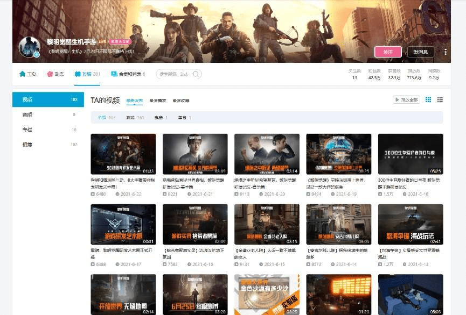Switch to grid view layout icon
This screenshot has width=466, height=315.
pyautogui.click(x=428, y=99)
